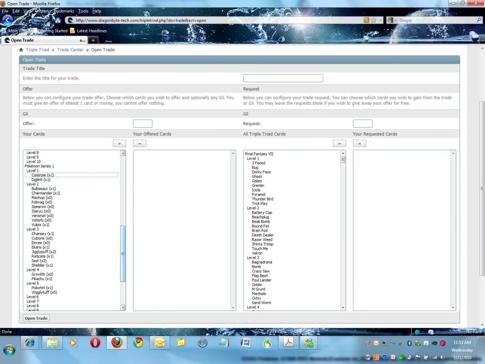
Task: Open Windows Explorer folder in taskbar
Action: click(x=52, y=343)
